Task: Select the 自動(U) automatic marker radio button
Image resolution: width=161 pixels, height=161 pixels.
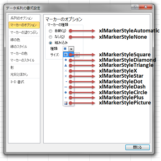Action: [x=51, y=31]
